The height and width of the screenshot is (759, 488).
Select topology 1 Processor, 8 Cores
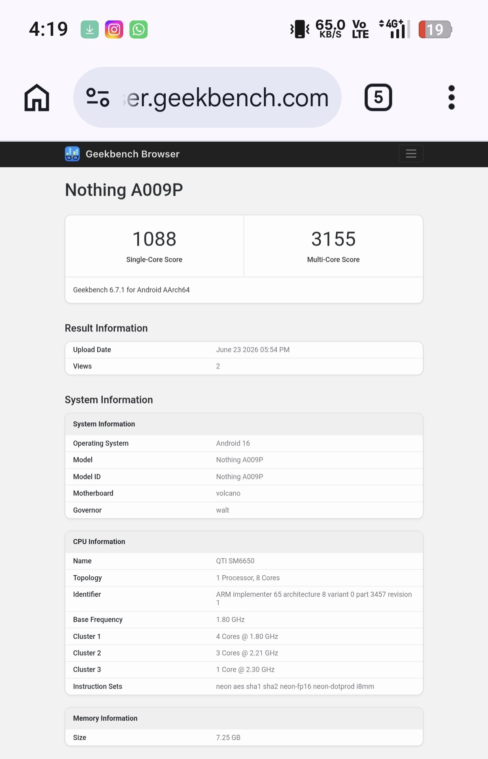(248, 578)
